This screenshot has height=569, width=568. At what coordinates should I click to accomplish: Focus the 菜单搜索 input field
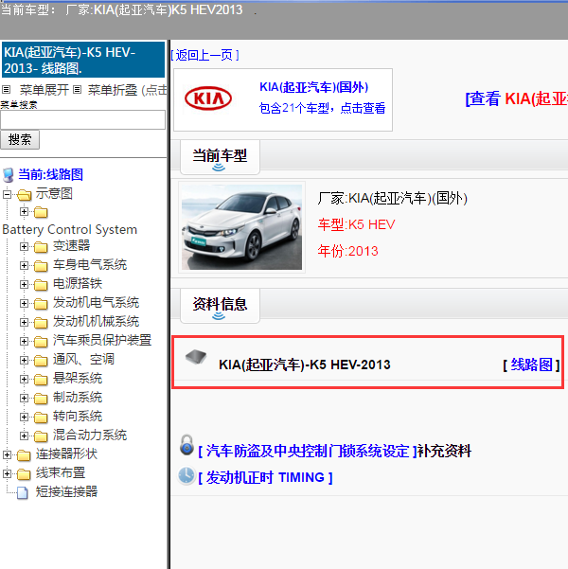click(x=82, y=119)
